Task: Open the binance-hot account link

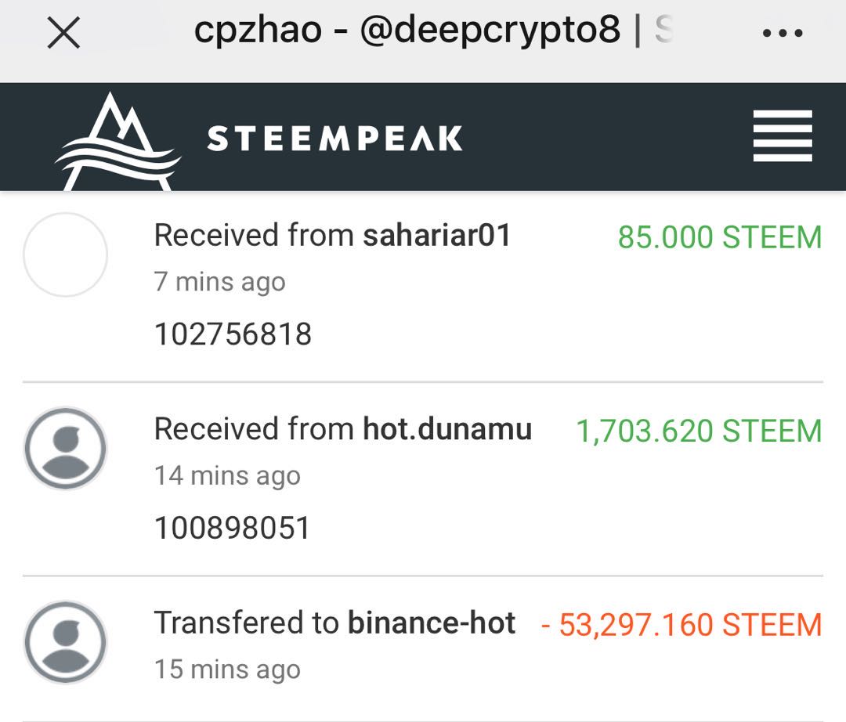Action: coord(432,623)
